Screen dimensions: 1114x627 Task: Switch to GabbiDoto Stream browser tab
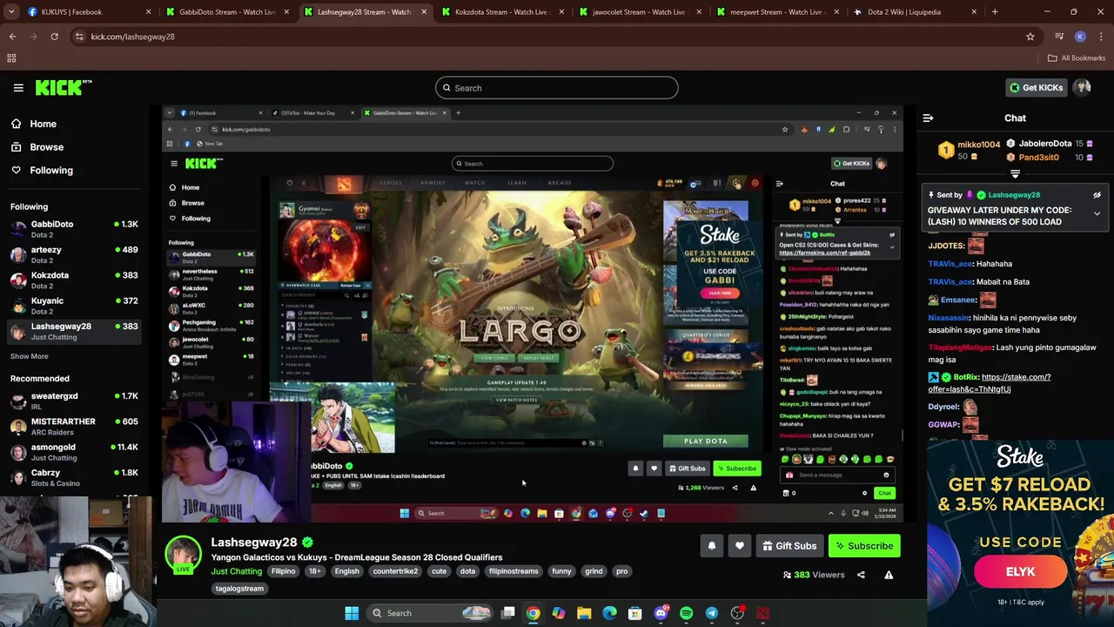click(227, 12)
